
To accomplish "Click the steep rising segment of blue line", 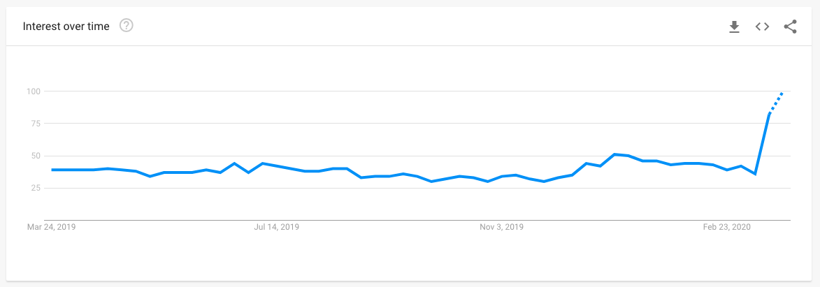I will pos(762,144).
